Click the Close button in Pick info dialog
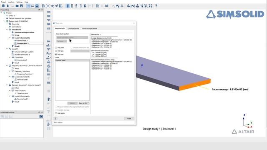Viewport: 267px width, 150px height. tap(129, 118)
